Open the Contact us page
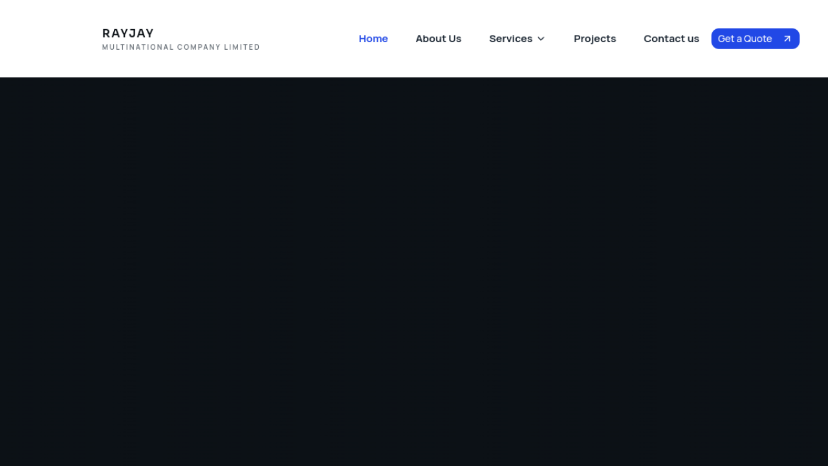The image size is (828, 466). [x=671, y=39]
